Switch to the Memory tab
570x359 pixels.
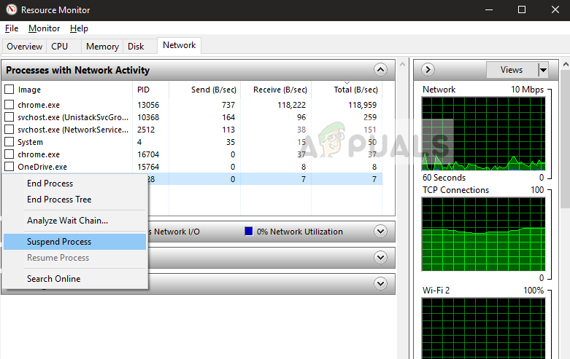(x=102, y=47)
